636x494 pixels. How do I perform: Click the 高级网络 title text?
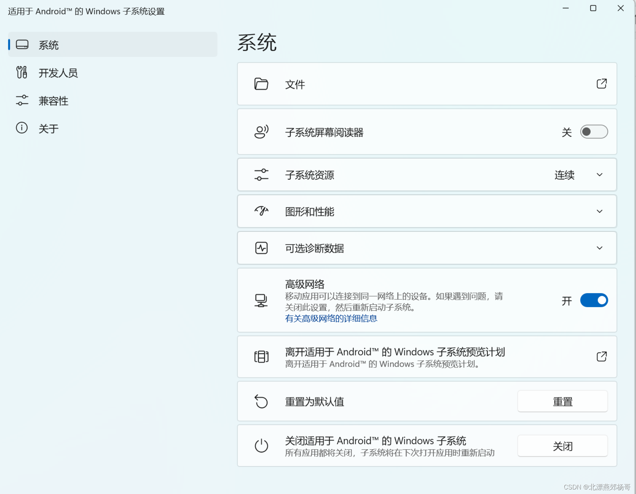(x=305, y=284)
